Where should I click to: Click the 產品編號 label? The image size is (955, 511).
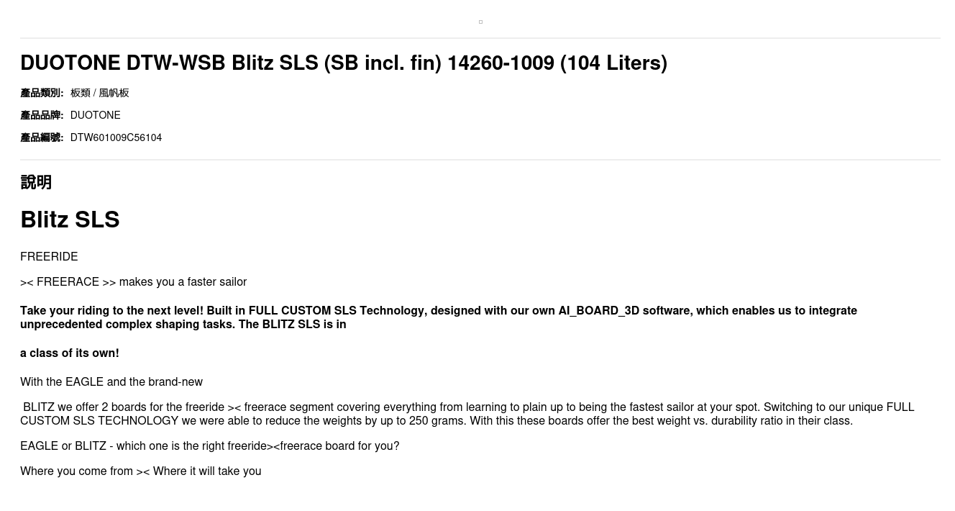click(42, 137)
